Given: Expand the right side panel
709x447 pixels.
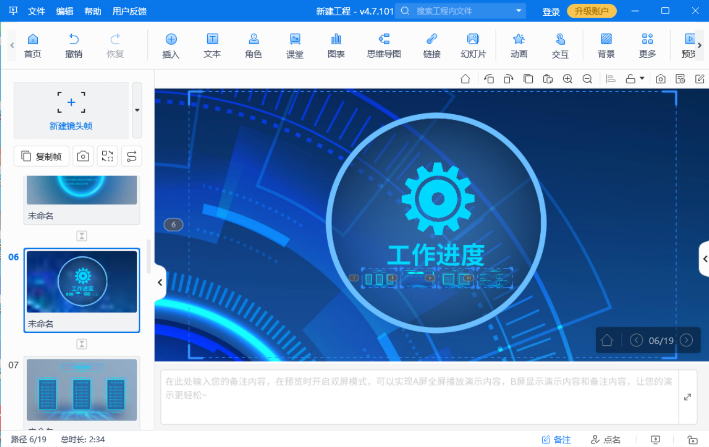Looking at the screenshot, I should (704, 259).
